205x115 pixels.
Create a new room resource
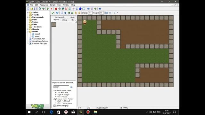coord(84,9)
